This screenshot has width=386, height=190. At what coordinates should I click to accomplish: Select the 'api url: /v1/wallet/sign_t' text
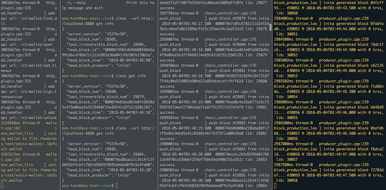pyautogui.click(x=29, y=91)
